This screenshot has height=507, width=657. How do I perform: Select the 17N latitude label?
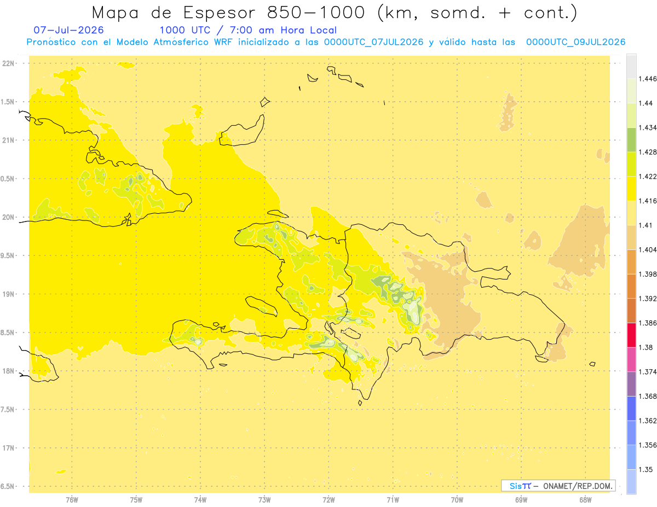[x=9, y=448]
